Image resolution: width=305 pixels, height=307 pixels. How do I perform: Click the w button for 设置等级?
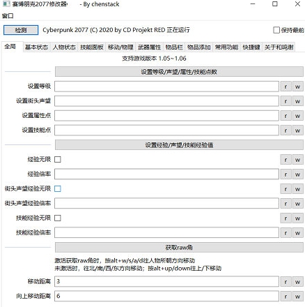pos(297,87)
